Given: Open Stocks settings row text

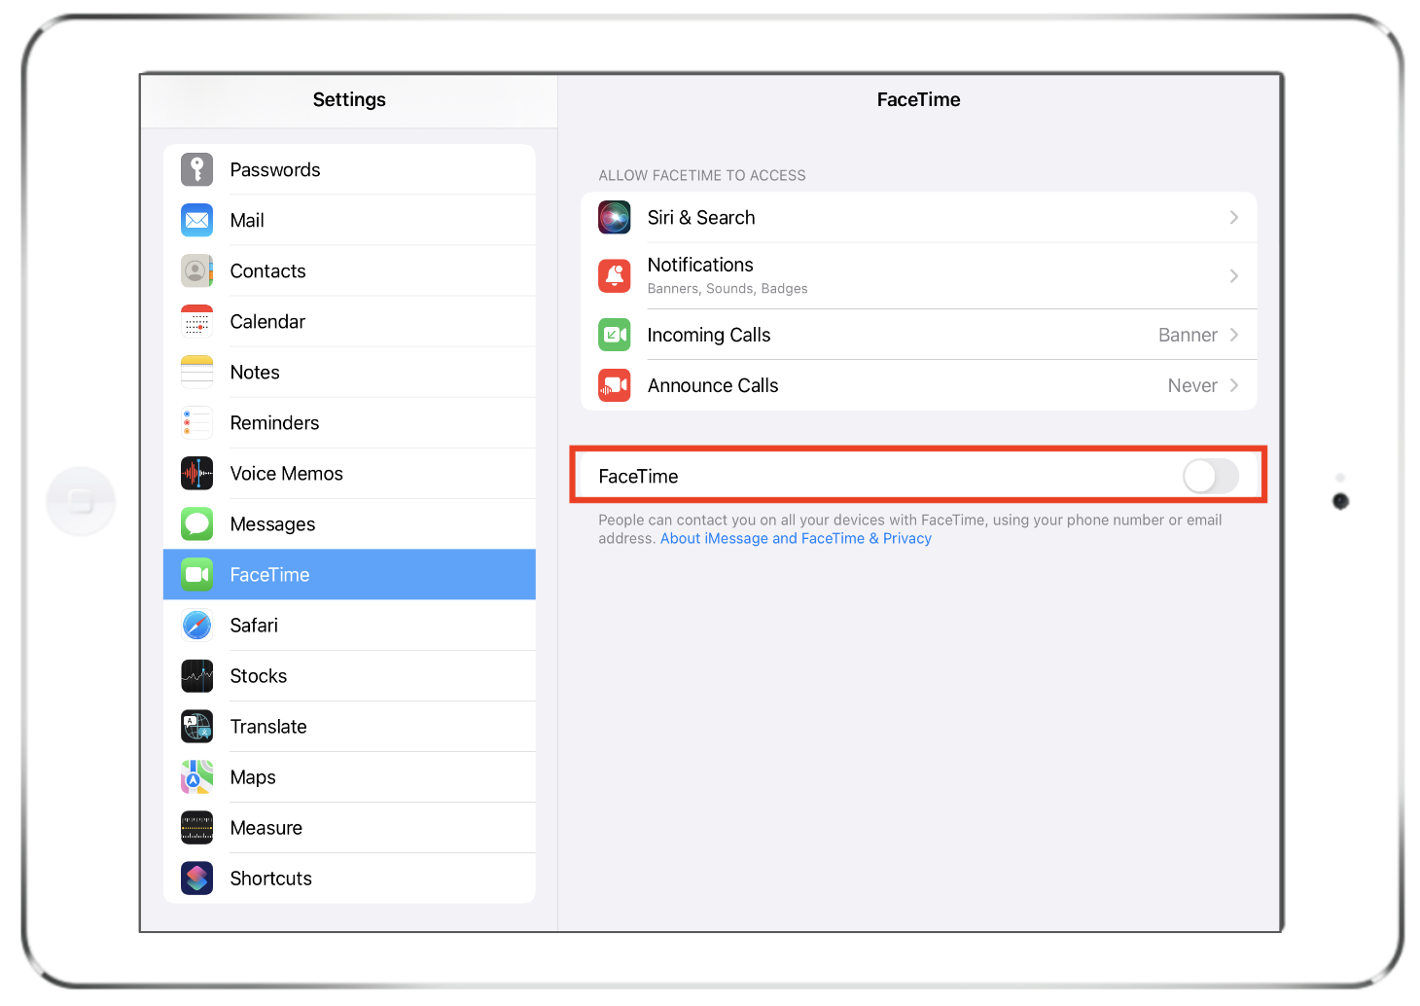Looking at the screenshot, I should (x=259, y=675).
